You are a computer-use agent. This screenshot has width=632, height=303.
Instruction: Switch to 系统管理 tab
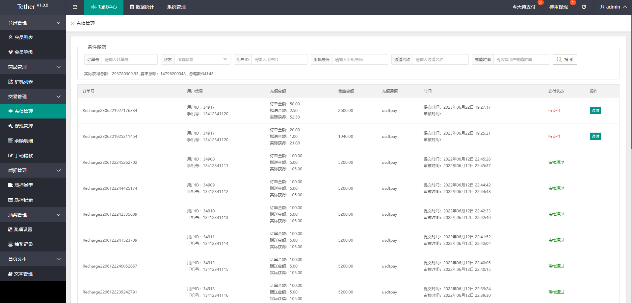tap(176, 7)
